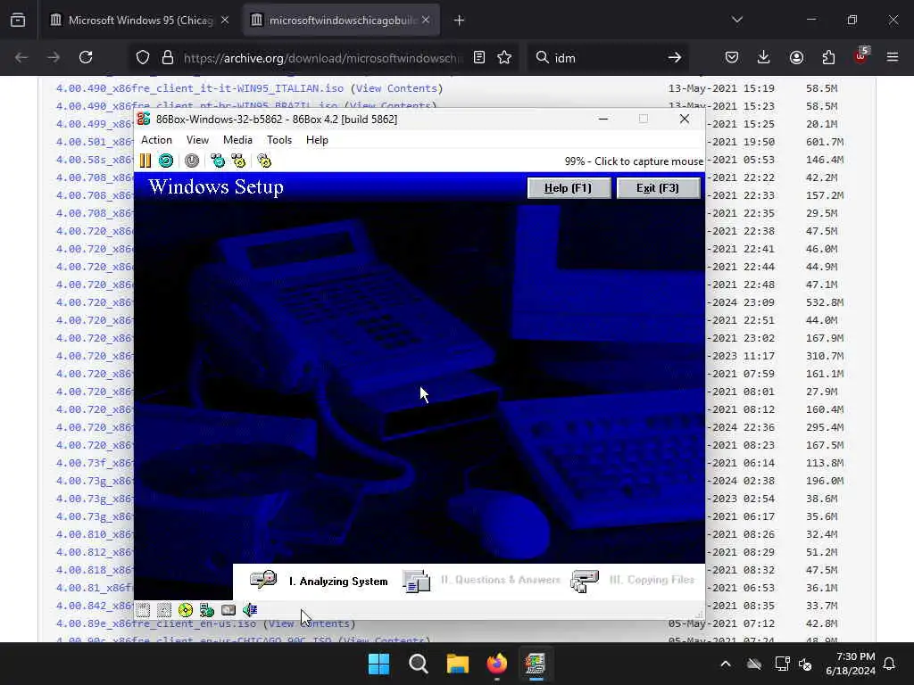Go back in Firefox
Viewport: 914px width, 685px height.
(21, 57)
